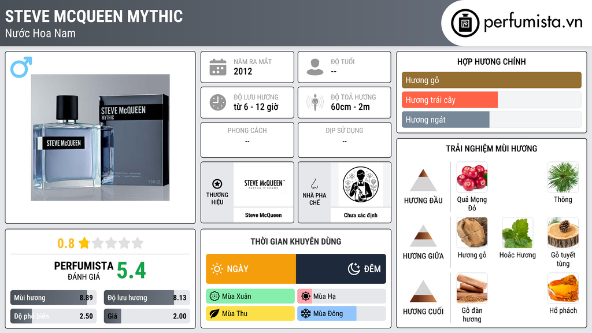Click the filled yellow rating star
The width and height of the screenshot is (592, 333).
click(84, 243)
